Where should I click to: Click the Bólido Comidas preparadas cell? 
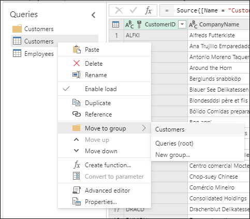pyautogui.click(x=219, y=111)
